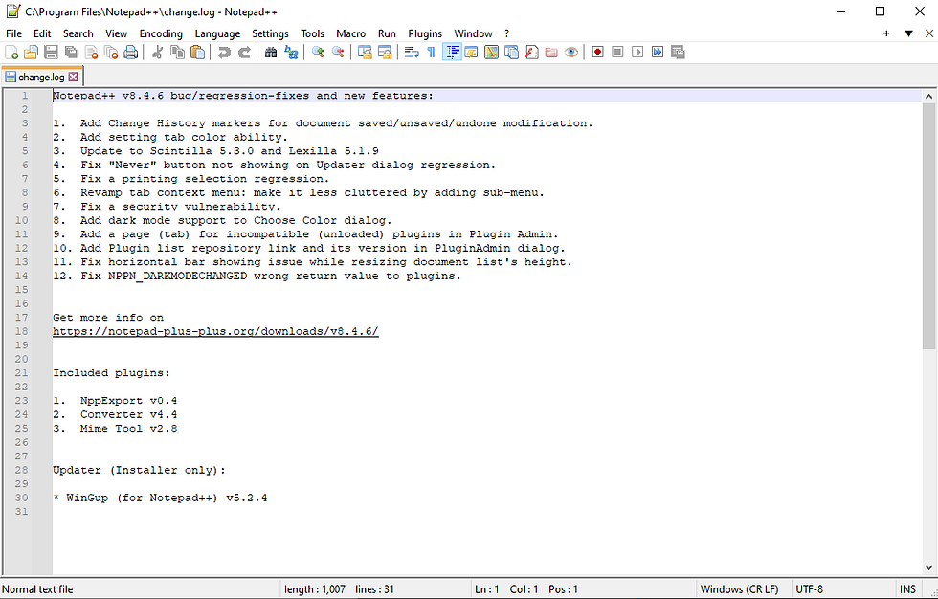Open the View menu
Viewport: 938px width, 599px height.
pyautogui.click(x=117, y=33)
